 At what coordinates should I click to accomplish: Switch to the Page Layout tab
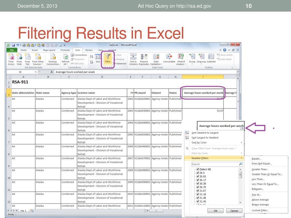pos(49,50)
